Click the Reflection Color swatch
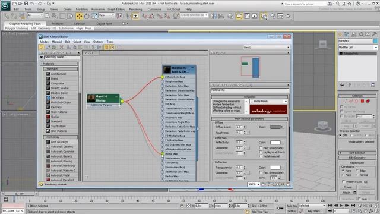This screenshot has height=214, width=380. tap(275, 143)
